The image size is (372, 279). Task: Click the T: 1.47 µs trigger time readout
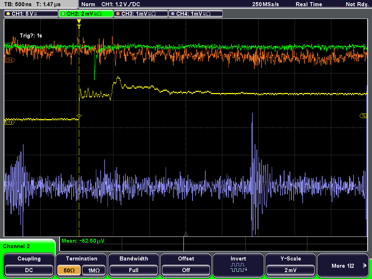49,4
